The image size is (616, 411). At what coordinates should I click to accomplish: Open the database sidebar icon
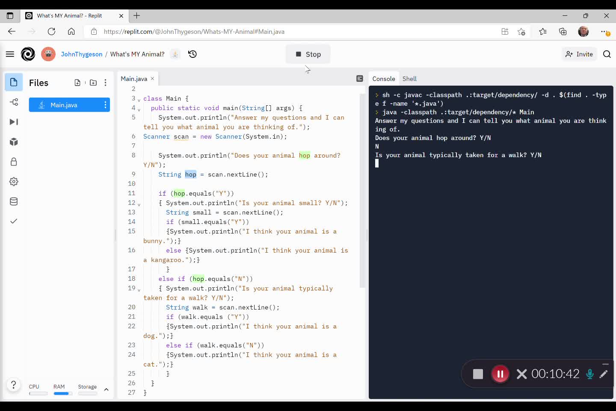point(14,201)
